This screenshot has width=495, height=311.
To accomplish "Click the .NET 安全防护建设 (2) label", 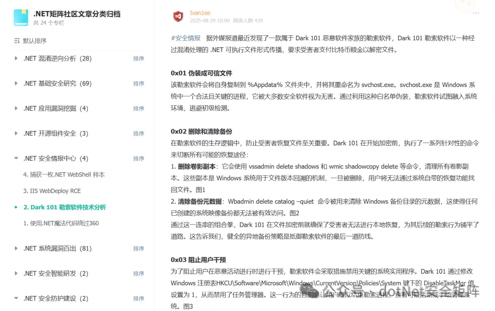I will [56, 298].
